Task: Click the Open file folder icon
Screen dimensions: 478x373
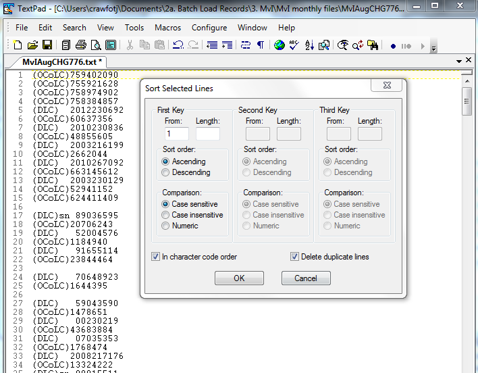Action: point(32,45)
